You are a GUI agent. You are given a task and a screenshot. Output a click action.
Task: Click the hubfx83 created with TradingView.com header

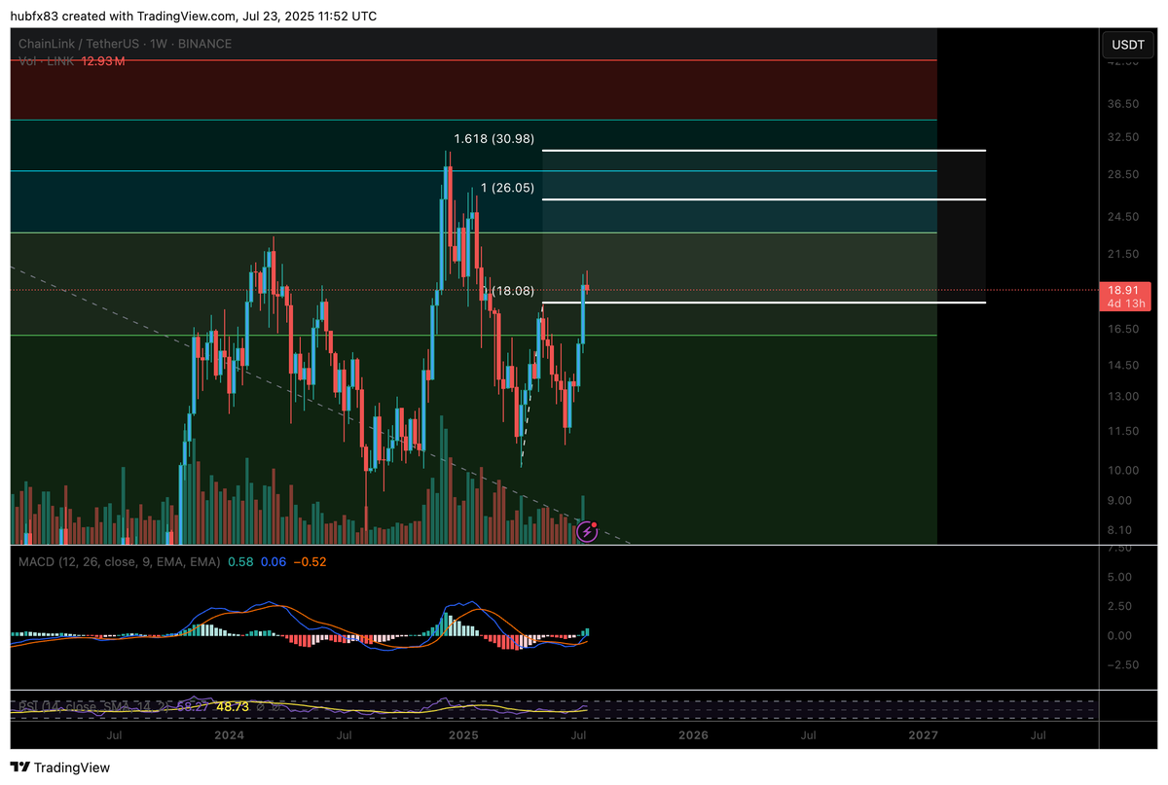(194, 17)
